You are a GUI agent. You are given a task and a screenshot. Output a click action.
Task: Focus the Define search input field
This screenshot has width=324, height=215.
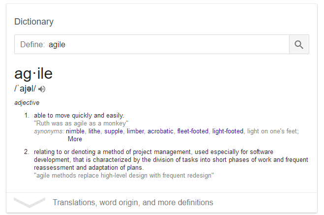pyautogui.click(x=152, y=44)
